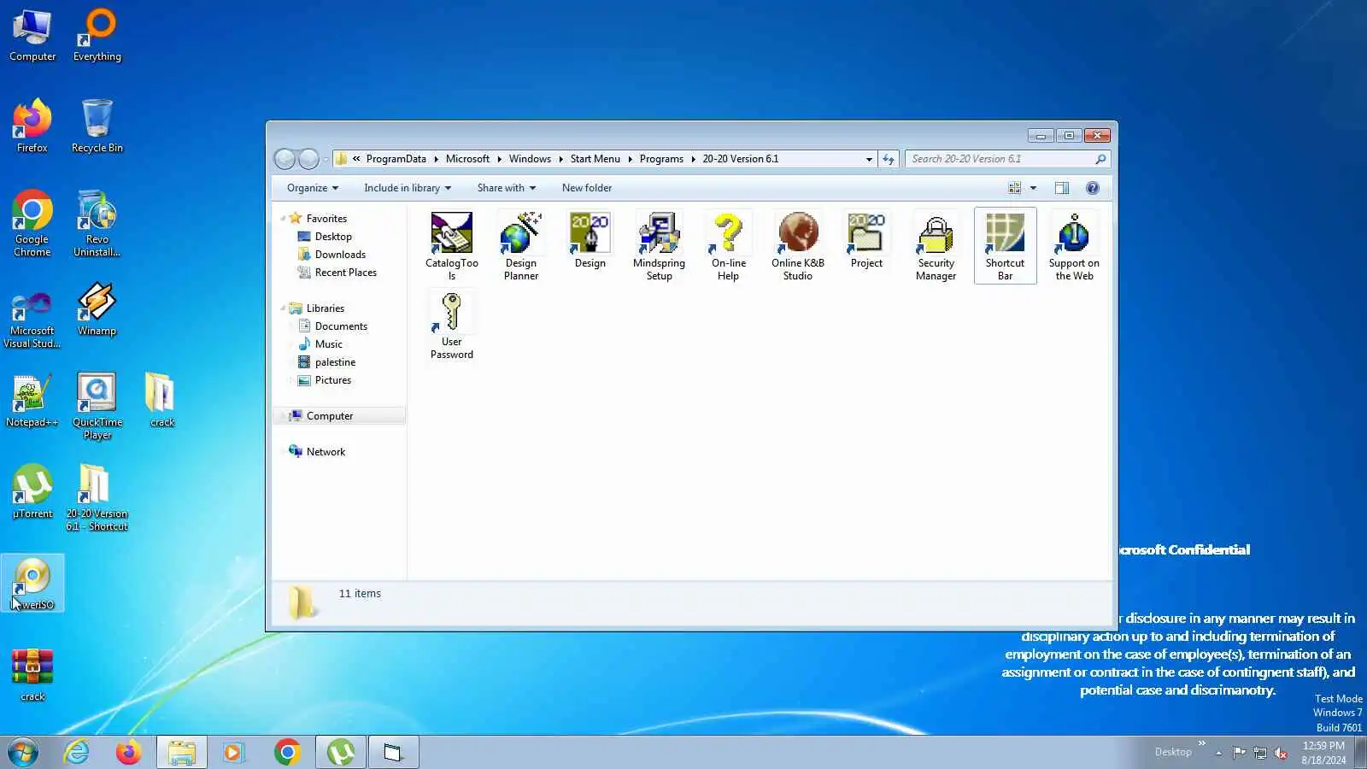This screenshot has width=1367, height=769.
Task: Collapse the Favorites tree node
Action: [x=283, y=218]
